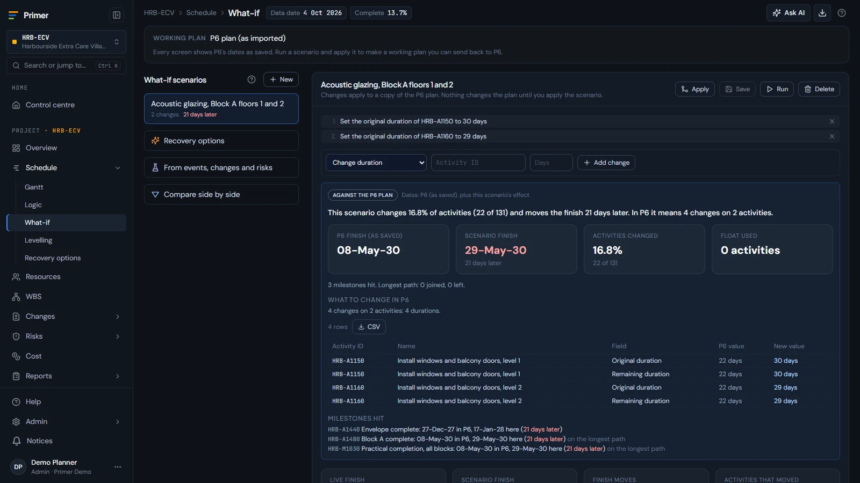Open From events, changes and risks
The height and width of the screenshot is (483, 860).
[221, 167]
